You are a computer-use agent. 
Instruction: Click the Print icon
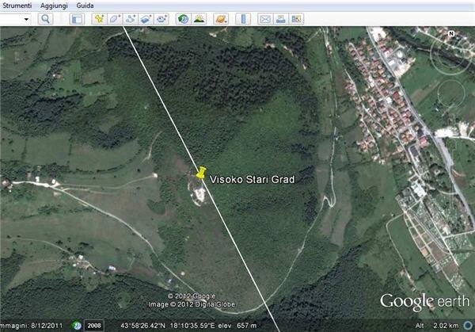(x=281, y=19)
